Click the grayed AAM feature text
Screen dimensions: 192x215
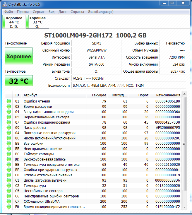click(x=121, y=86)
